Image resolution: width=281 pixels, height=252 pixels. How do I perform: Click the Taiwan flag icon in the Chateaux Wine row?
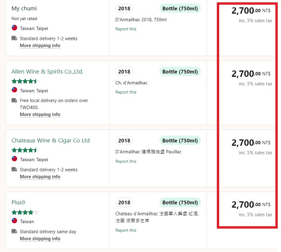[x=15, y=159]
